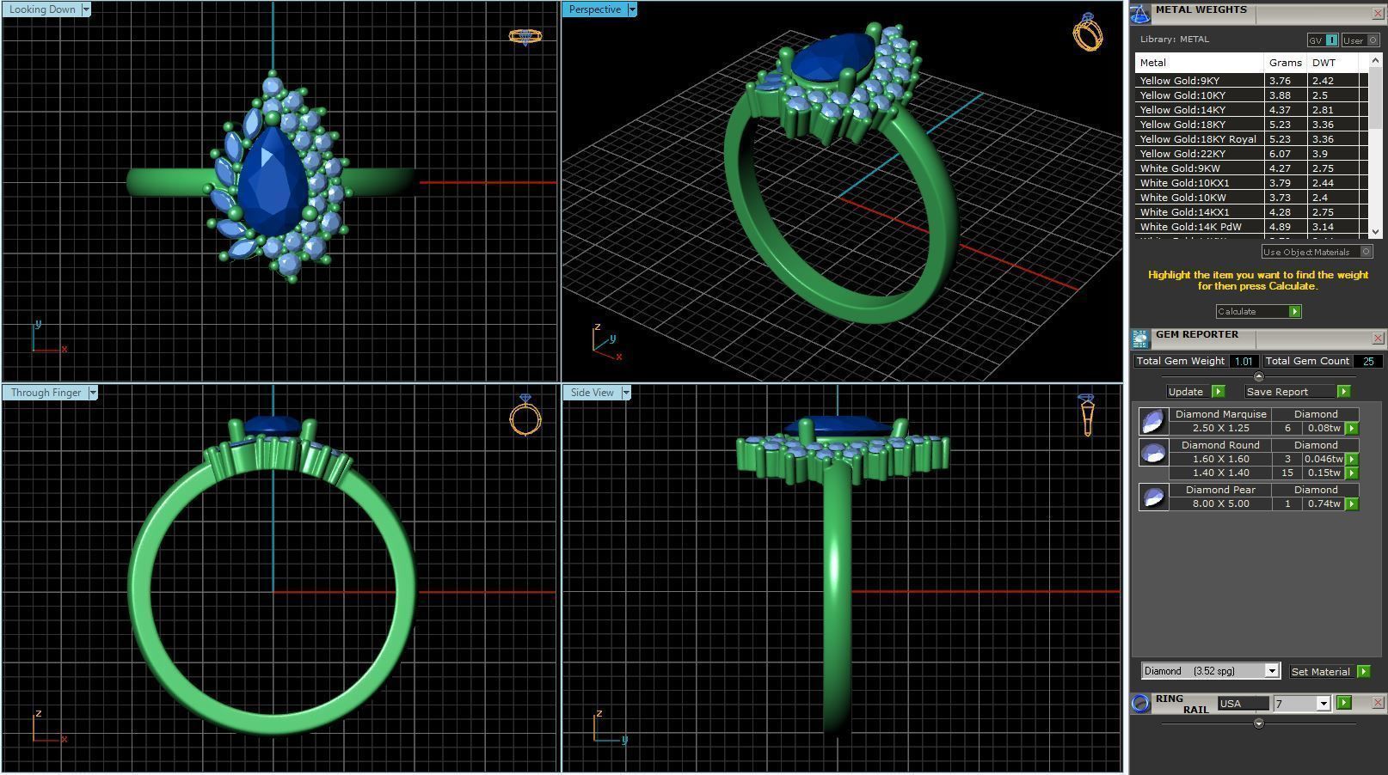The height and width of the screenshot is (775, 1388).
Task: Click the DWT column header
Action: click(1332, 63)
